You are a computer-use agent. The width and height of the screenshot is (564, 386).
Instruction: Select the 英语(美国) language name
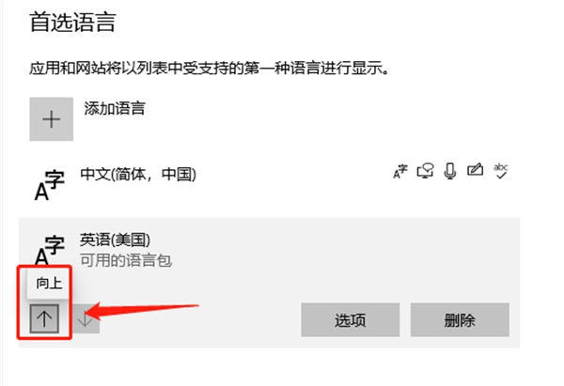[x=115, y=239]
